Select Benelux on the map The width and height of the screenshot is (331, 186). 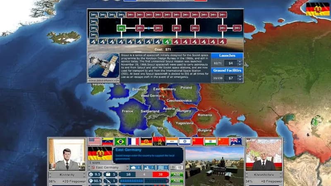[x=139, y=89]
